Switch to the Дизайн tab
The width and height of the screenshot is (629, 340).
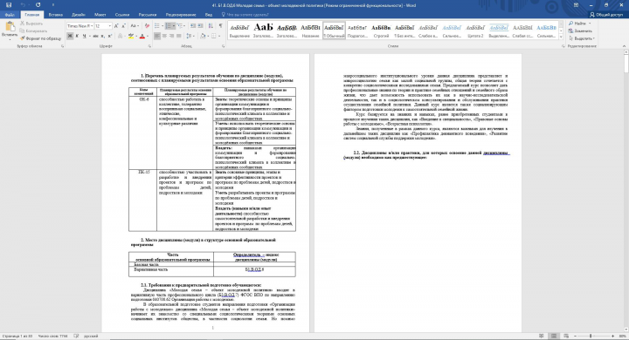[79, 15]
